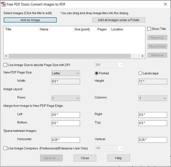Check Use Image Size to decide Page Size
The height and width of the screenshot is (167, 171).
coord(5,65)
